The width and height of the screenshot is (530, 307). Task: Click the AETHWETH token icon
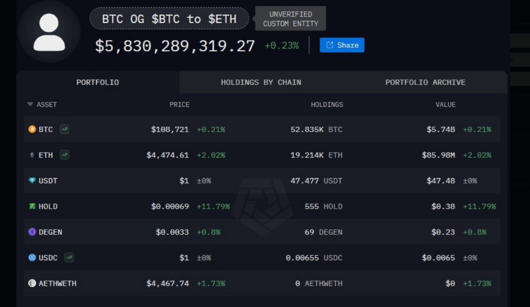(x=32, y=283)
